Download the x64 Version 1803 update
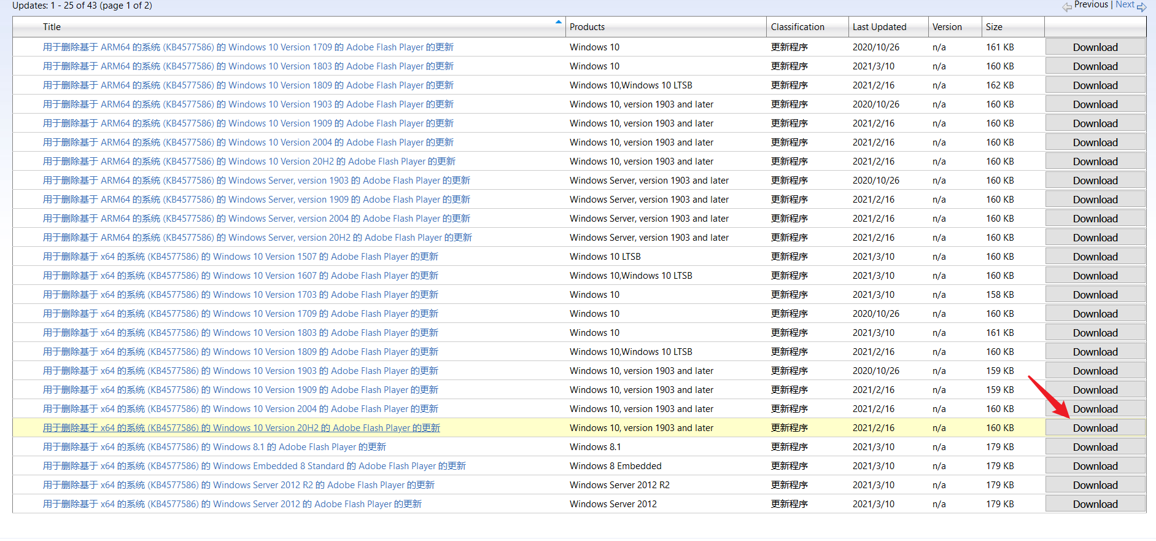Image resolution: width=1156 pixels, height=541 pixels. click(1095, 333)
